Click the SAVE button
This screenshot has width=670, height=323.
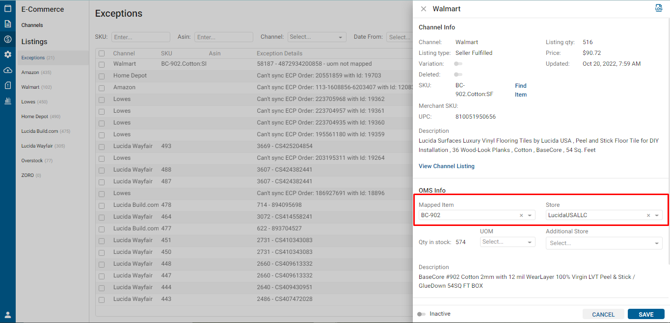(x=646, y=314)
